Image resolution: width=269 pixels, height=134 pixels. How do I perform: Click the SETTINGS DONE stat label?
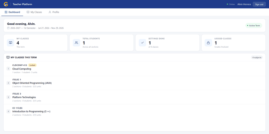point(156,39)
